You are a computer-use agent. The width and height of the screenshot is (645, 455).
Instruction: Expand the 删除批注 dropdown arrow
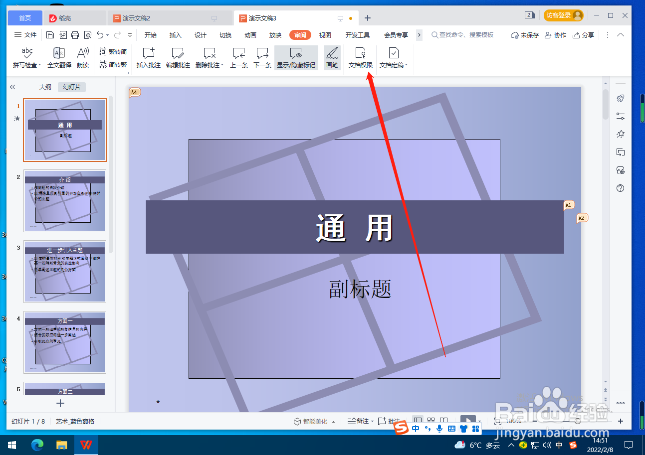[221, 65]
